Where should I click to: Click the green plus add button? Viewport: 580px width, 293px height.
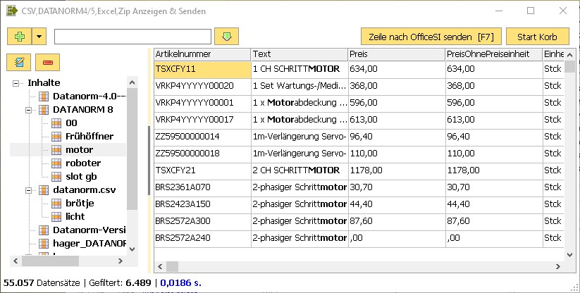pyautogui.click(x=18, y=37)
